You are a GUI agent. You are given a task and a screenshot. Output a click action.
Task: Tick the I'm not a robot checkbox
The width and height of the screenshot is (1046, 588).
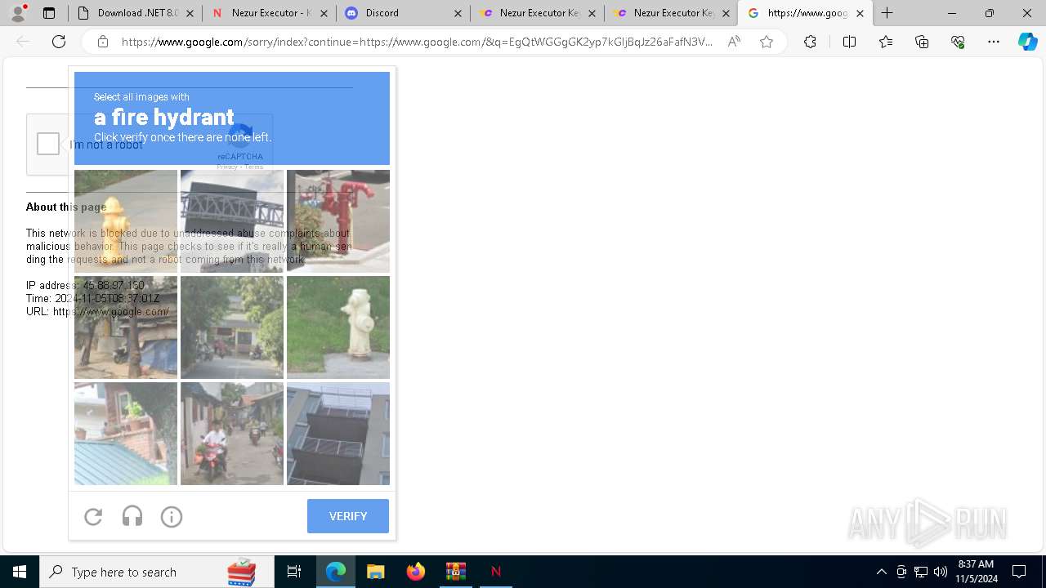pyautogui.click(x=48, y=144)
